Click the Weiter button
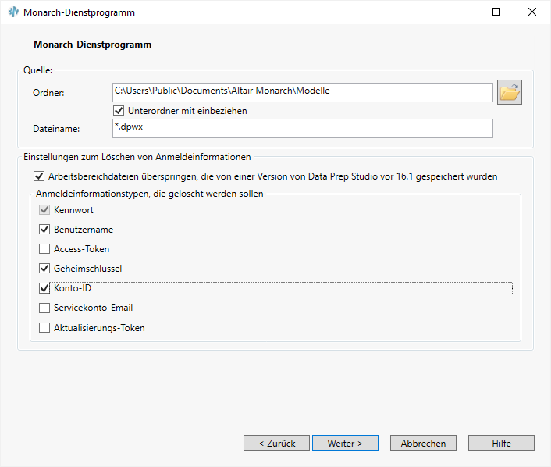This screenshot has height=467, width=551. [x=345, y=443]
